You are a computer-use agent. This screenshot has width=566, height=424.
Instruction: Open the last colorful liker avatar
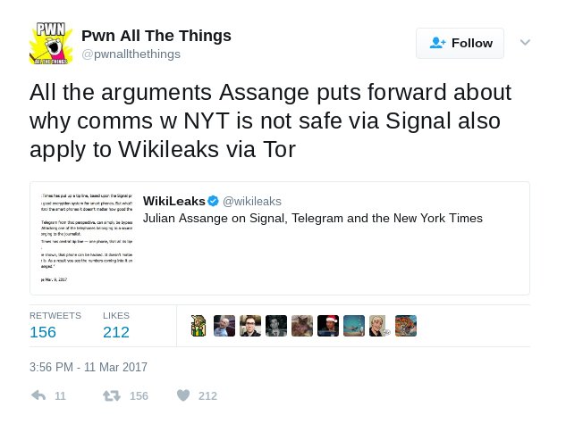pyautogui.click(x=406, y=326)
